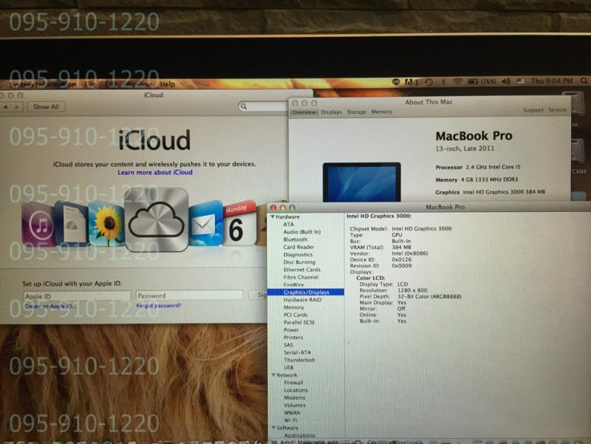Click the Calendar icon showing Monday 6
The image size is (591, 444).
point(239,224)
